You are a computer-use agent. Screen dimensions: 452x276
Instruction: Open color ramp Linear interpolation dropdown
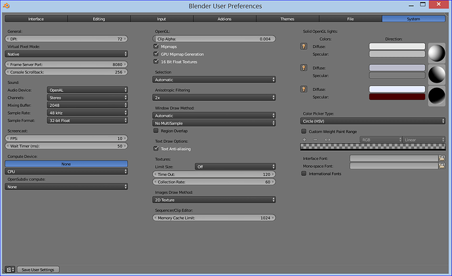[x=424, y=140]
